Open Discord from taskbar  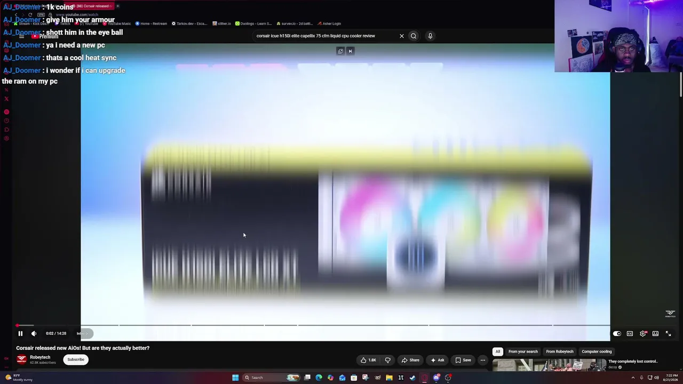pos(436,378)
